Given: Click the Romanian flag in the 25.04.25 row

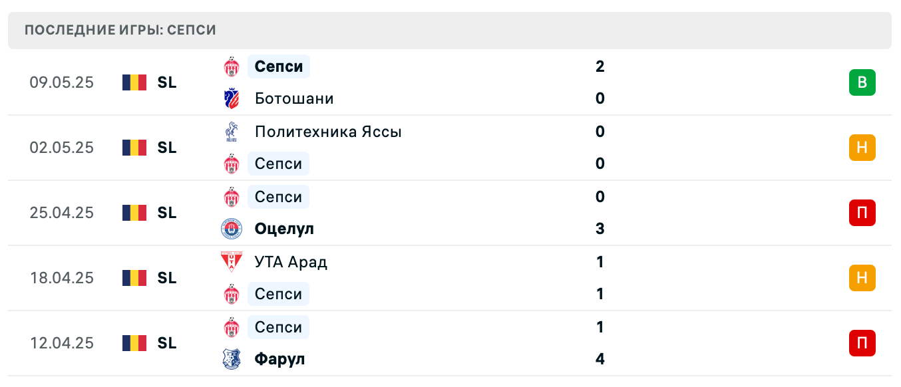Looking at the screenshot, I should (x=134, y=213).
